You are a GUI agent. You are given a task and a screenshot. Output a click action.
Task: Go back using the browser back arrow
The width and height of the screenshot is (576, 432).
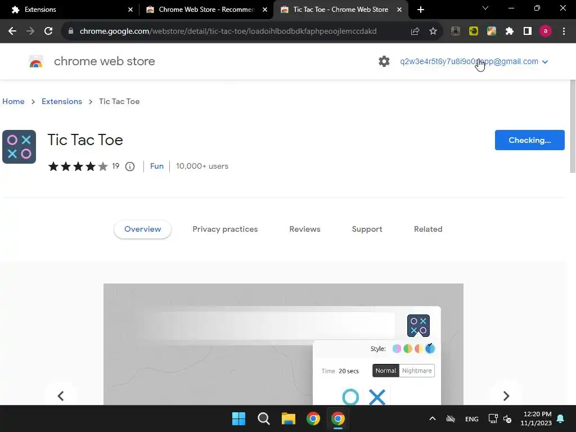[x=12, y=31]
